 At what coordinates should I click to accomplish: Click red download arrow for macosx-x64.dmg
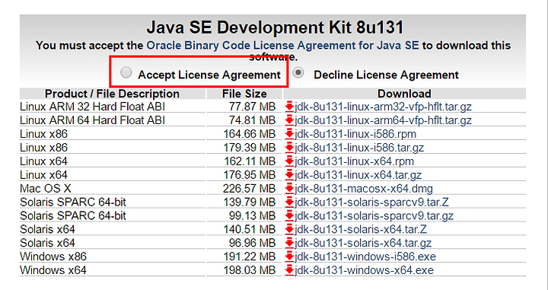(289, 188)
